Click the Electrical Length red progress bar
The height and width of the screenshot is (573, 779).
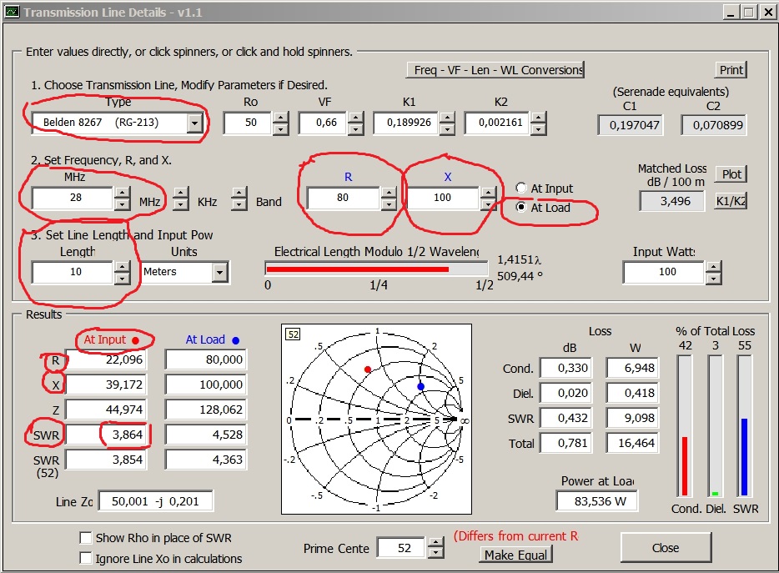(x=358, y=269)
